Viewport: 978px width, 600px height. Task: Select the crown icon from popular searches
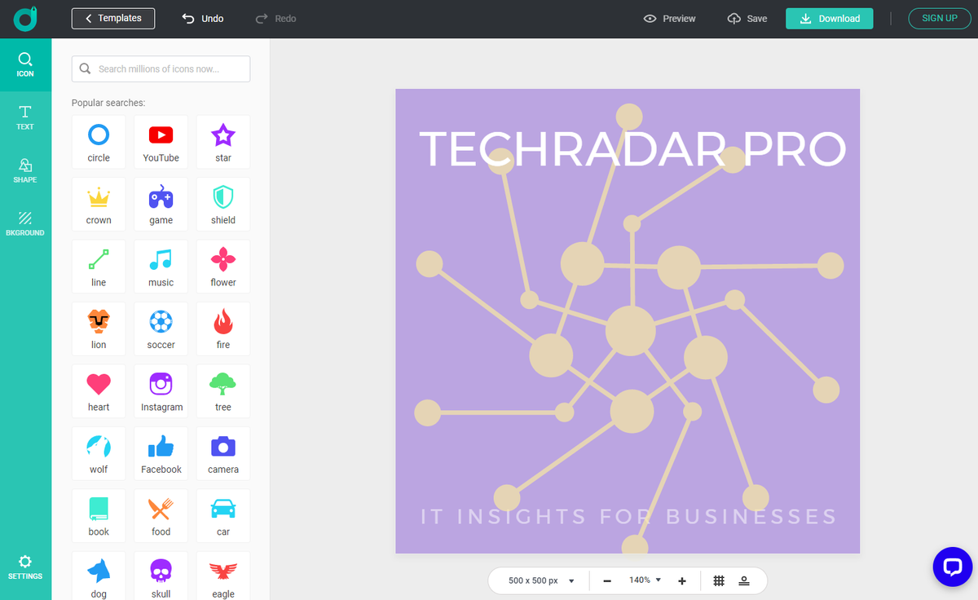tap(99, 202)
